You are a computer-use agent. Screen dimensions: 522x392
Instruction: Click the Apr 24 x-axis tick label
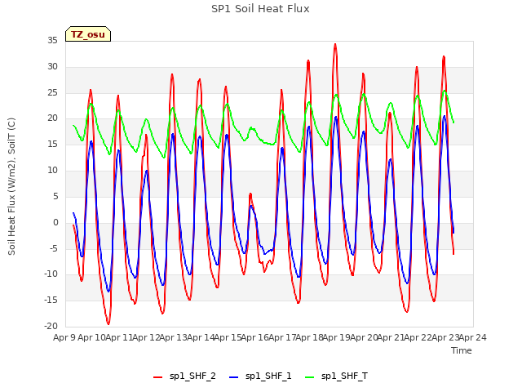tap(473, 337)
